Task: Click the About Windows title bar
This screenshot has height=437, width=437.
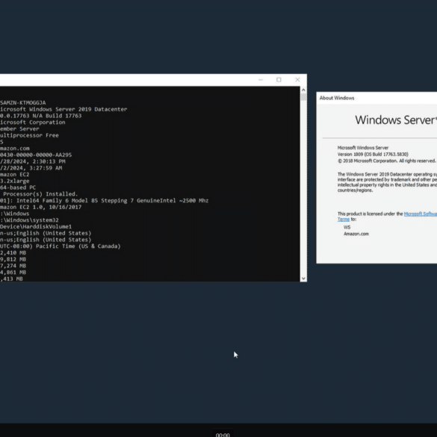Action: (376, 98)
